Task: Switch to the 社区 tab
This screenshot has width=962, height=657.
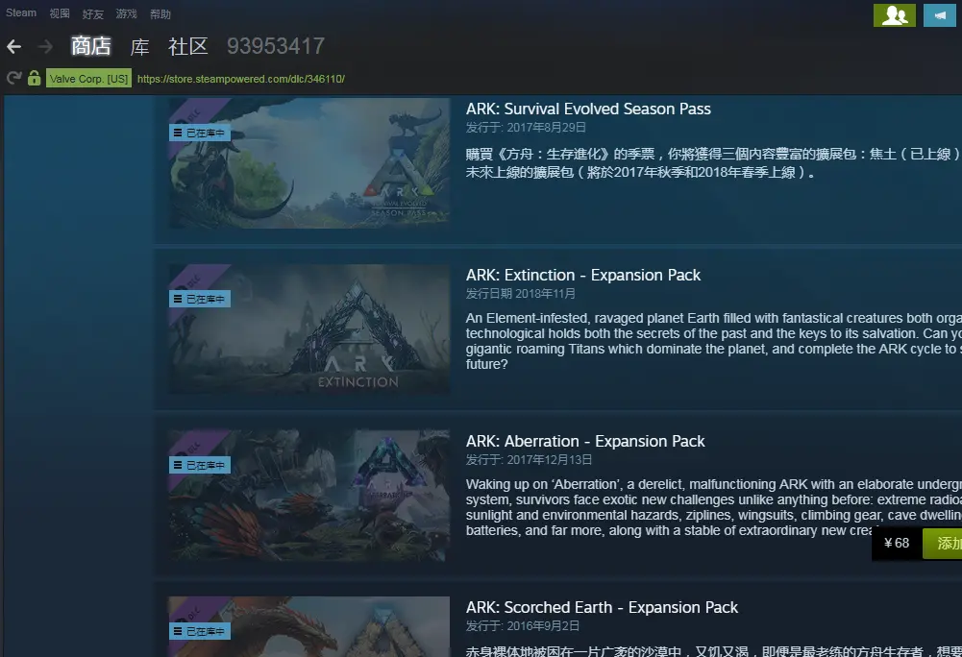Action: 188,46
